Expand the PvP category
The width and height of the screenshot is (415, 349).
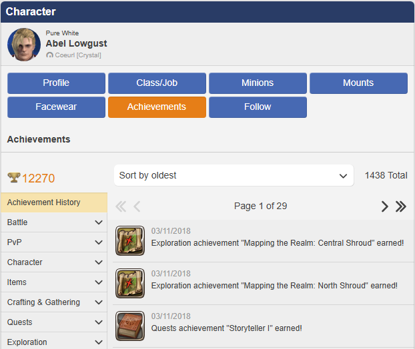pos(54,242)
